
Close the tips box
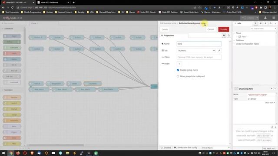[x=275, y=127]
